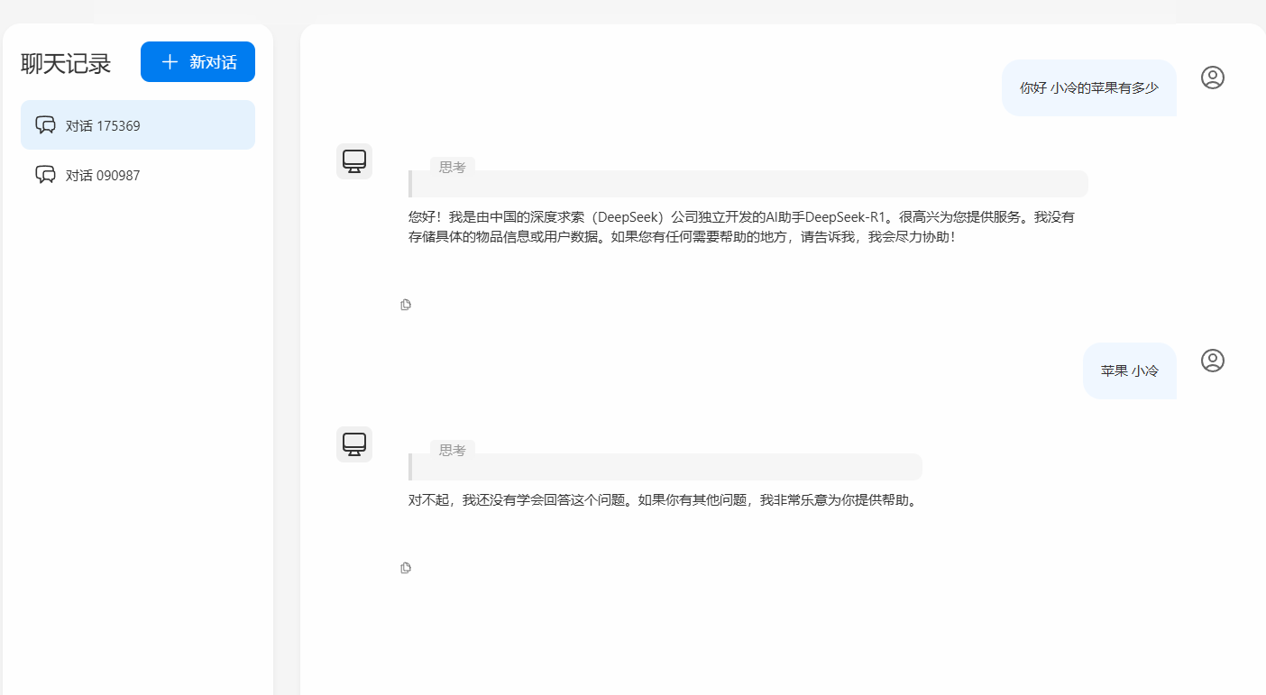Click the plus icon in 新对话 button
This screenshot has width=1266, height=695.
click(x=170, y=62)
